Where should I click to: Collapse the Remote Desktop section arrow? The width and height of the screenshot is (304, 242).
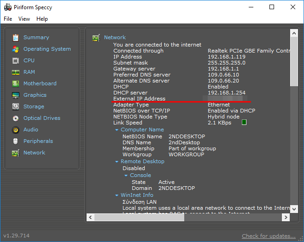tap(117, 161)
